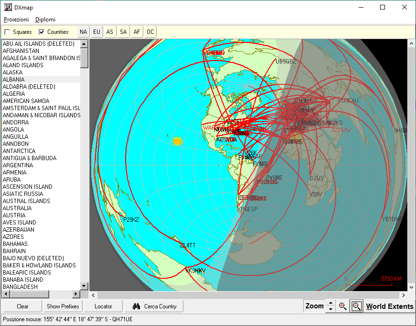Select ASCENSION ISLAND in the list
The image size is (416, 326).
tap(41, 187)
